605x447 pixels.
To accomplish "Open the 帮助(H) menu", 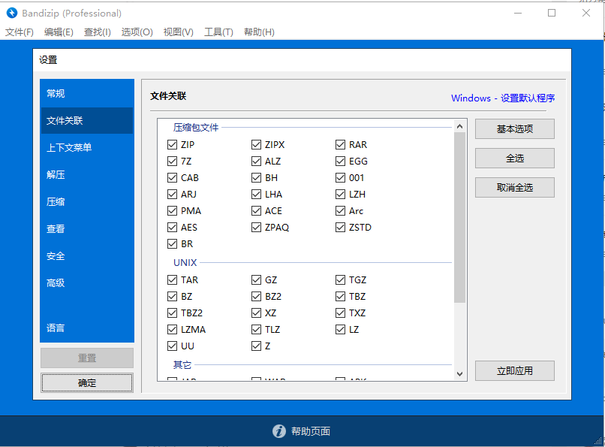I will 259,32.
